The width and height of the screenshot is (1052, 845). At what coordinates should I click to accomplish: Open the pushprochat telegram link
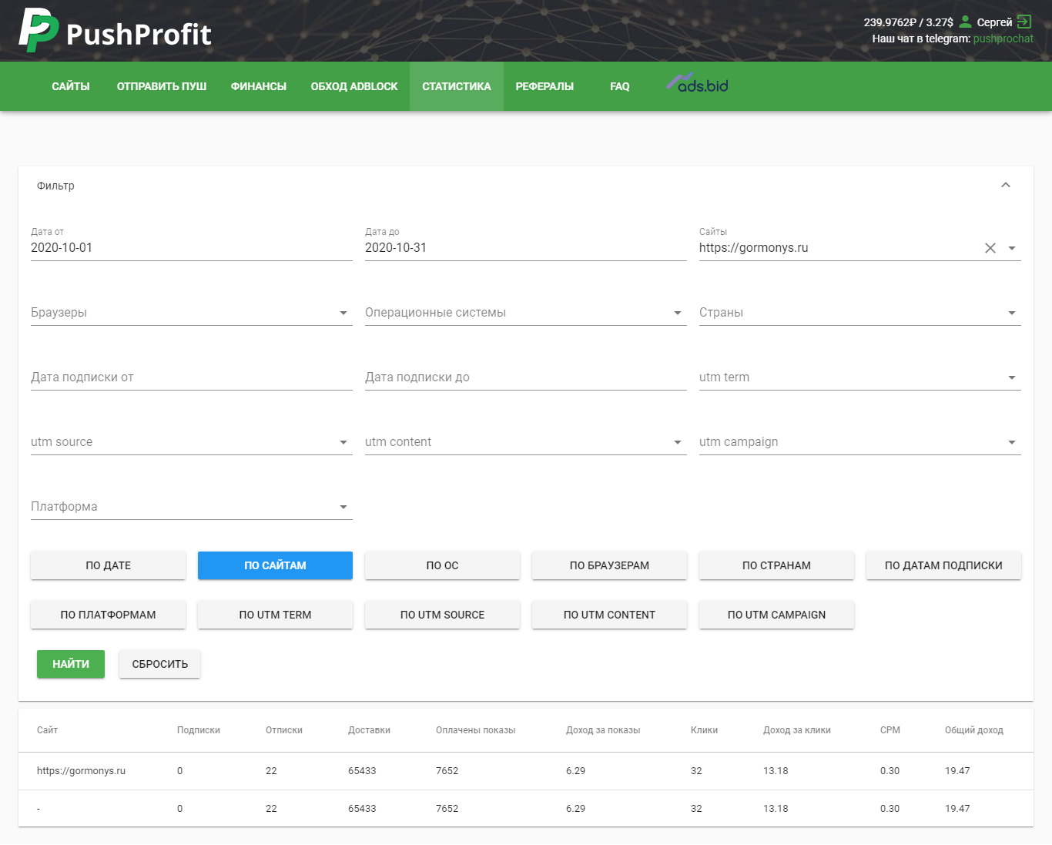1003,39
